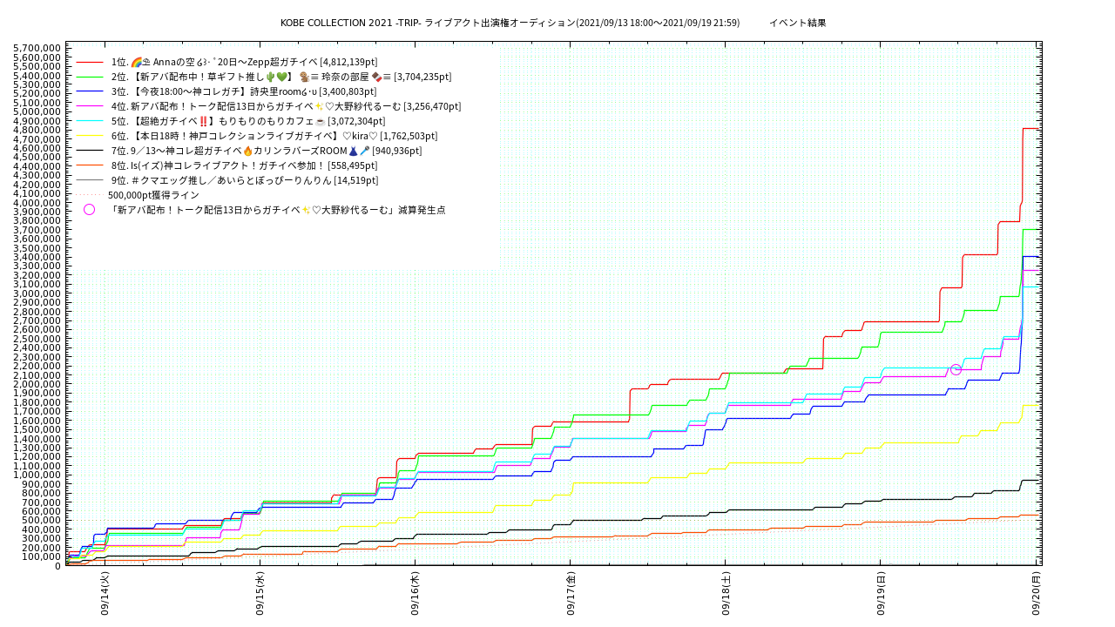
Task: Click the y-axis value 5,700,000
Action: (37, 48)
